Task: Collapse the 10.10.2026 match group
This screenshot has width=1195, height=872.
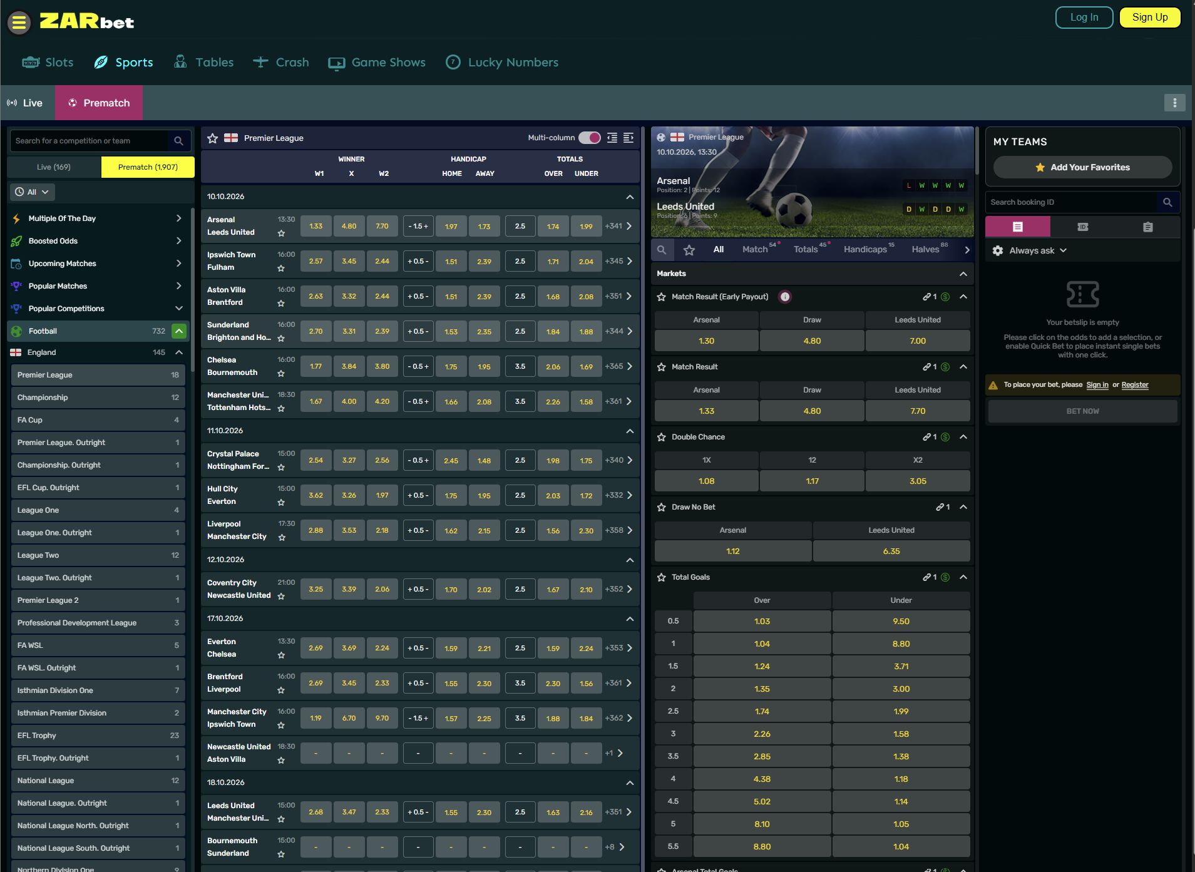Action: 630,197
